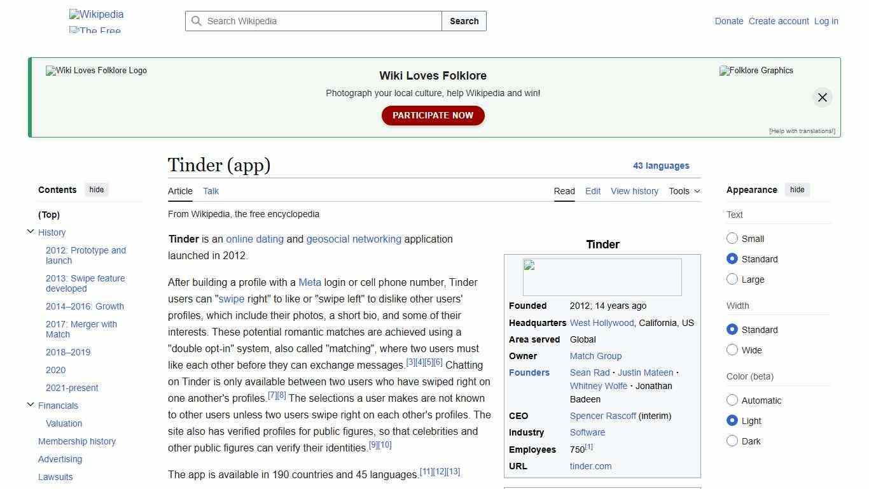The width and height of the screenshot is (869, 489).
Task: Dismiss the Wiki Loves Folklore banner
Action: [822, 97]
